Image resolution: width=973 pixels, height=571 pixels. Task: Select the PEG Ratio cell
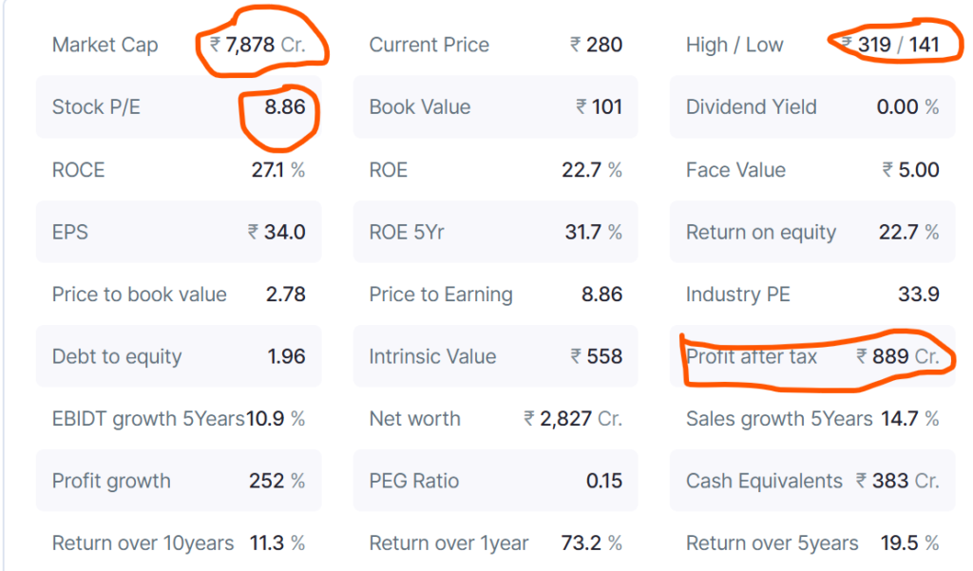(x=495, y=482)
